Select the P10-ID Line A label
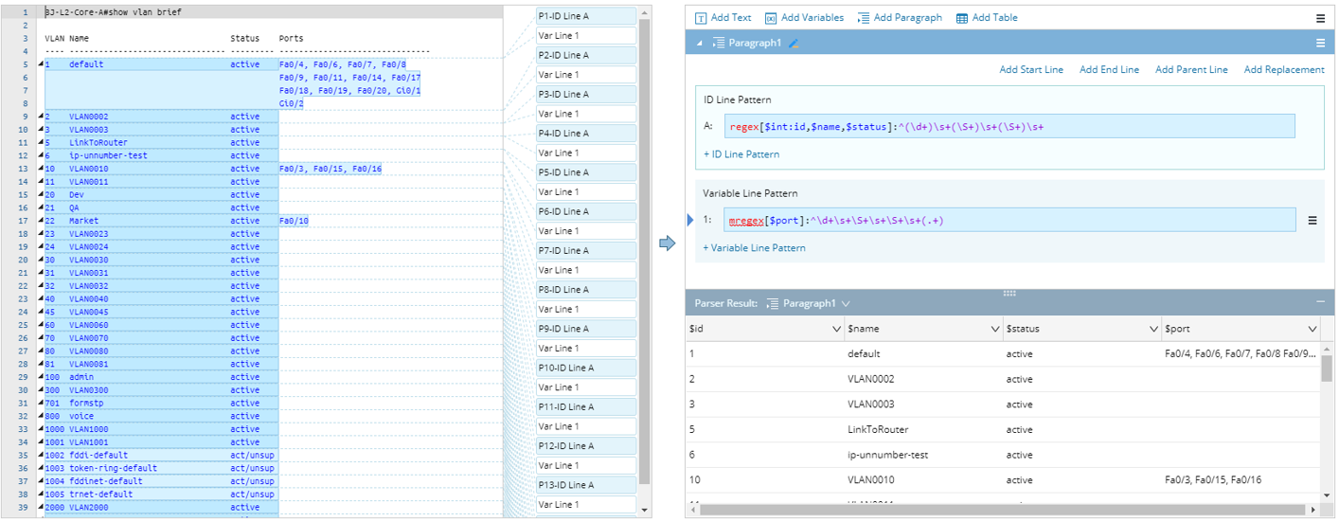 pos(586,368)
